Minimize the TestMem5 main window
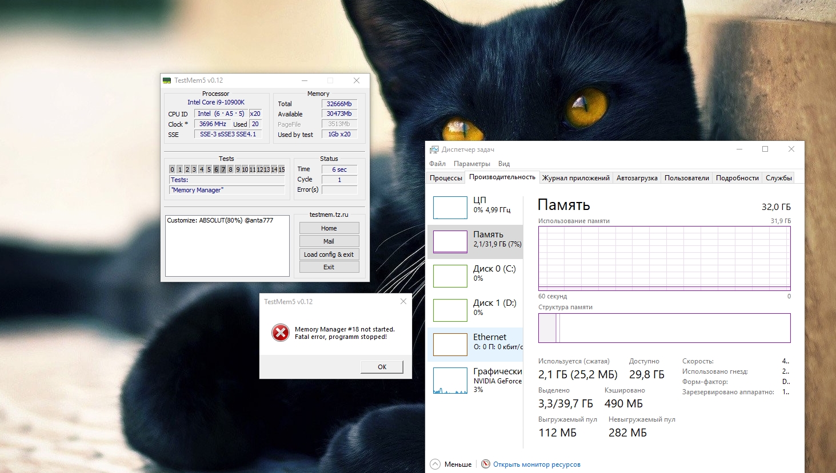Image resolution: width=836 pixels, height=473 pixels. coord(305,80)
